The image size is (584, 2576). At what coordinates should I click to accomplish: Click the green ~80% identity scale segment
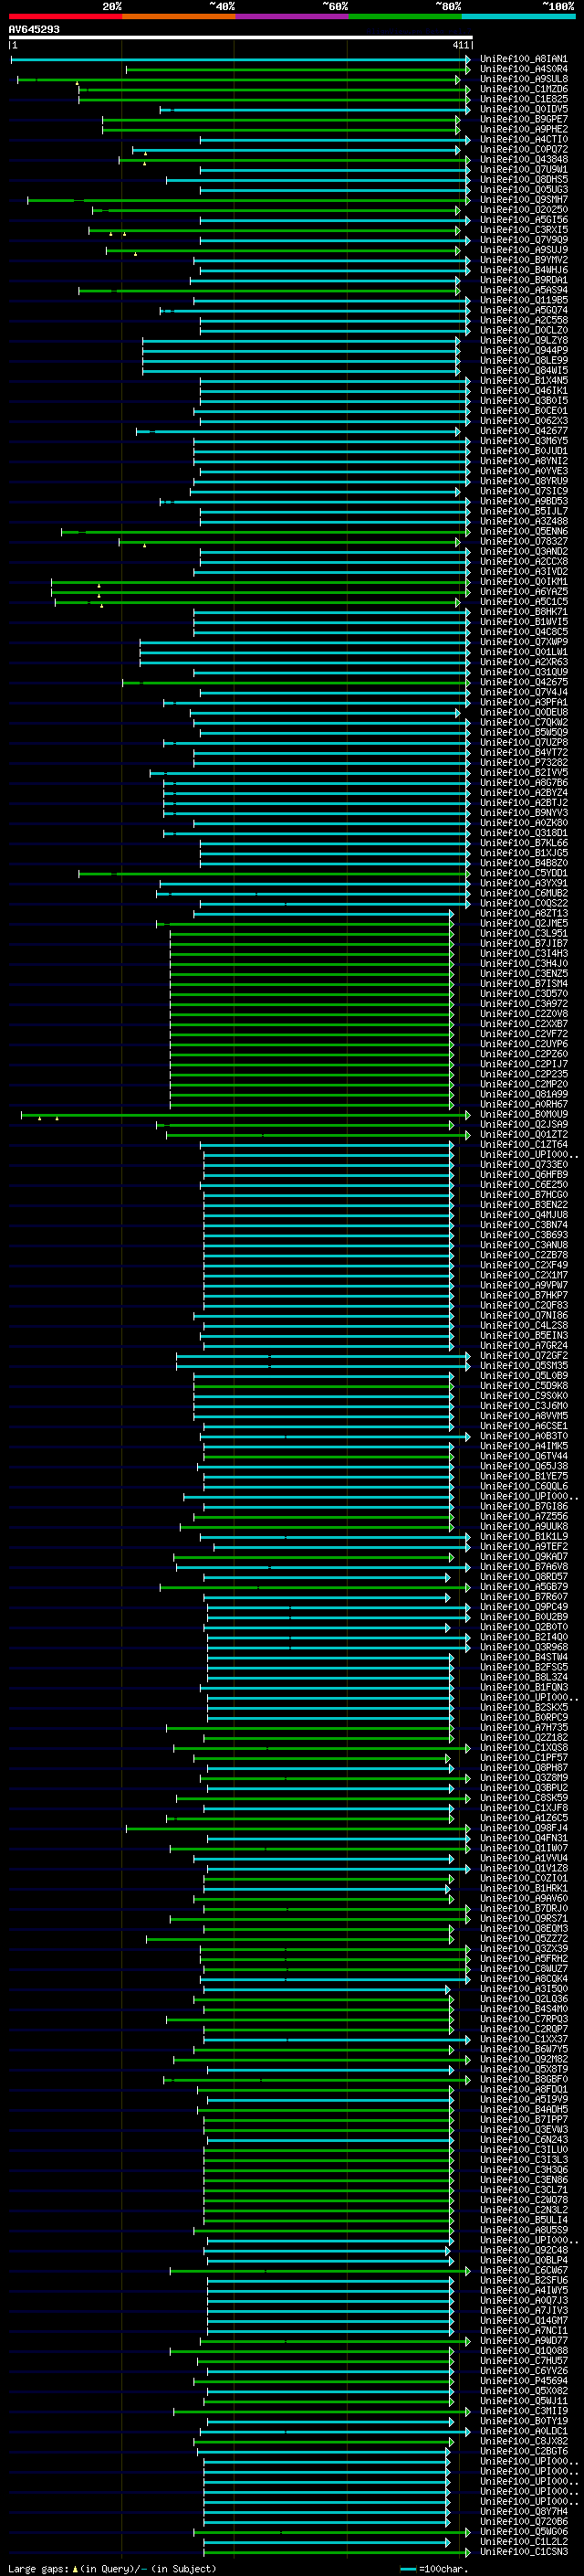(405, 16)
